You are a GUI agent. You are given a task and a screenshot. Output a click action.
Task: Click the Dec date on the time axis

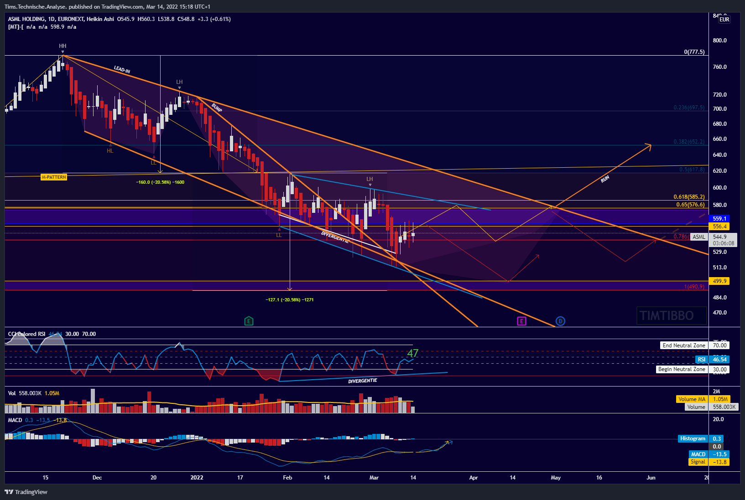pyautogui.click(x=97, y=478)
